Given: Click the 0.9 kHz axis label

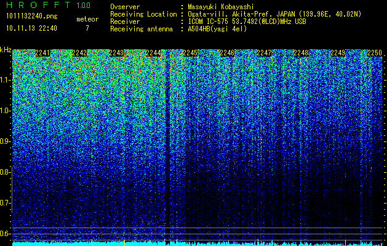Looking at the screenshot, I should point(5,141).
